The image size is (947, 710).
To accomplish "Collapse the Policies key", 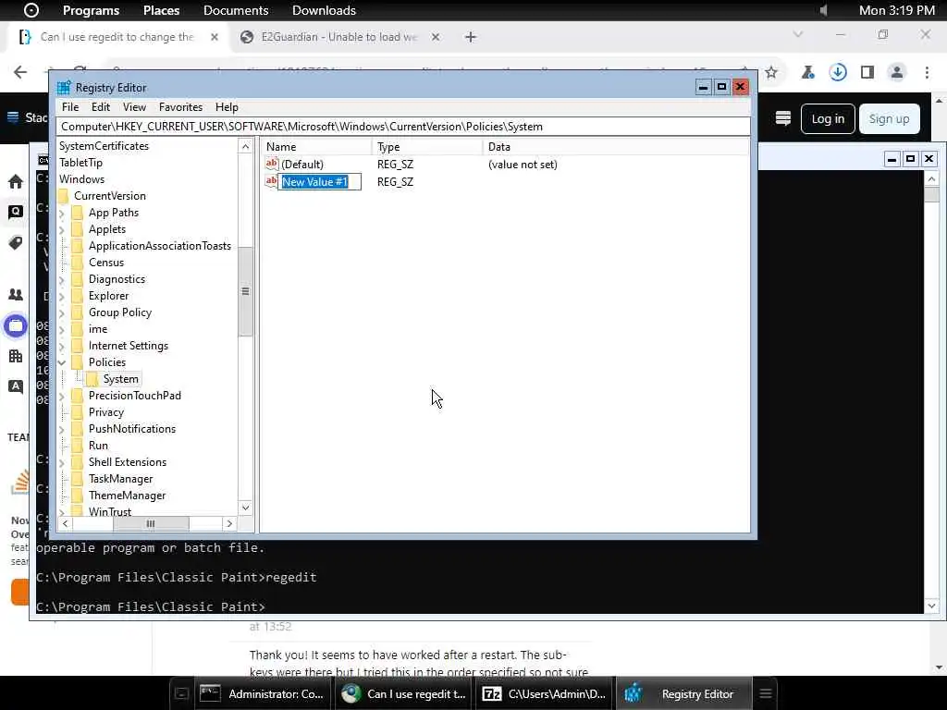I will point(62,362).
